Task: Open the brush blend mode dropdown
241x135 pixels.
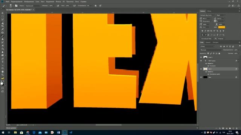Action: [33, 6]
